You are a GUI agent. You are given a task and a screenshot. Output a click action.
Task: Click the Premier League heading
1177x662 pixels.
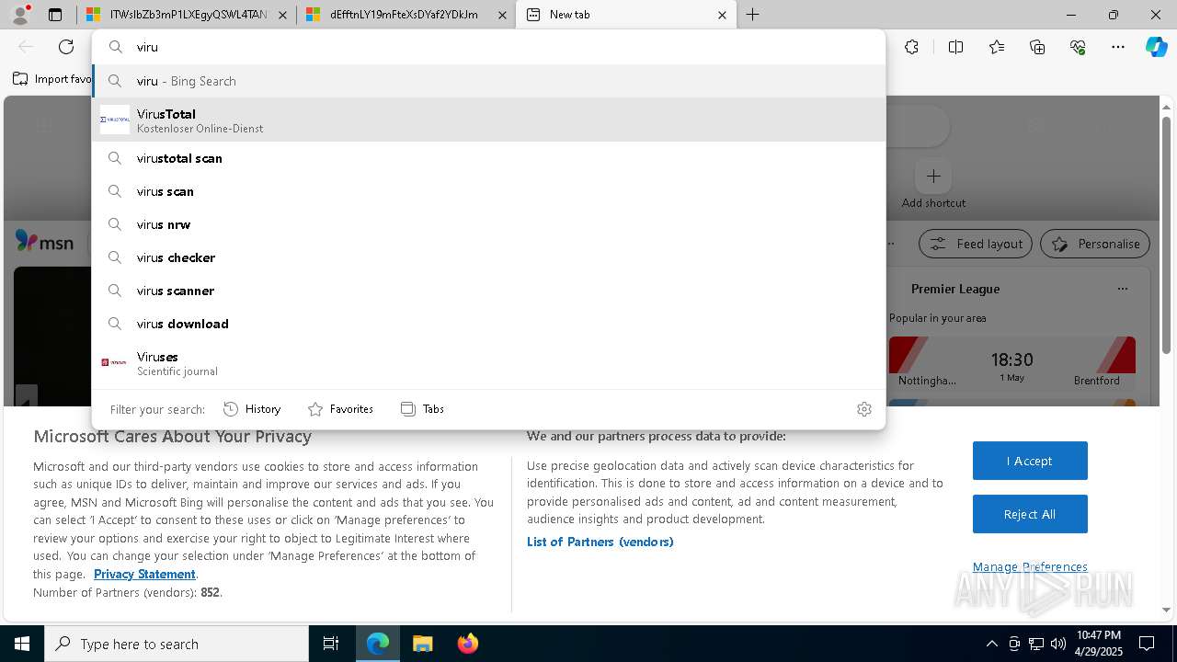point(954,289)
